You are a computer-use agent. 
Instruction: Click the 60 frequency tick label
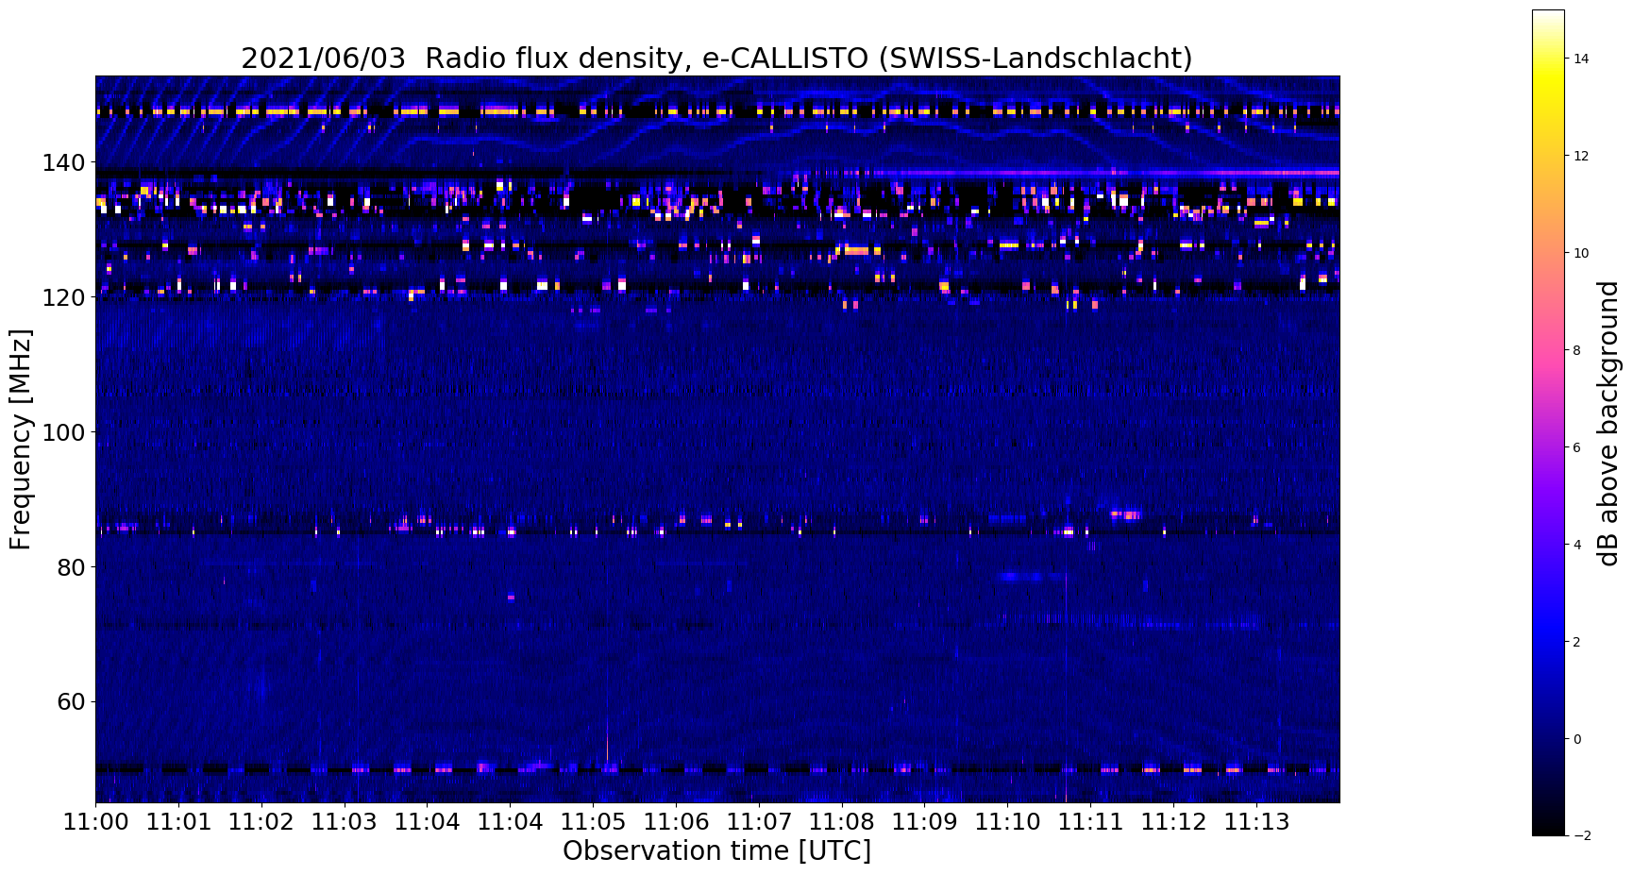(72, 702)
